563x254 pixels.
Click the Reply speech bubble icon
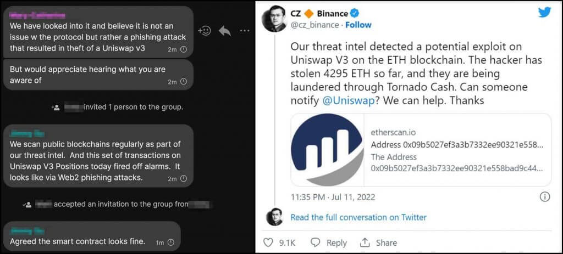(x=316, y=242)
